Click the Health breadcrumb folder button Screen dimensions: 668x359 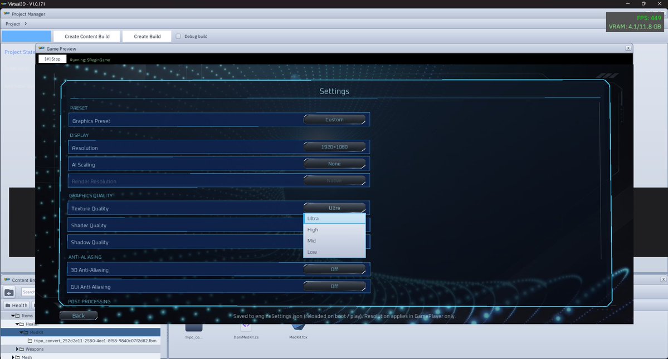(16, 306)
